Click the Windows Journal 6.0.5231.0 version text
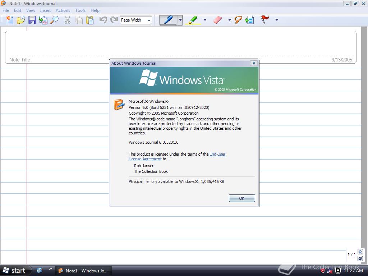Image resolution: width=368 pixels, height=276 pixels. 153,142
